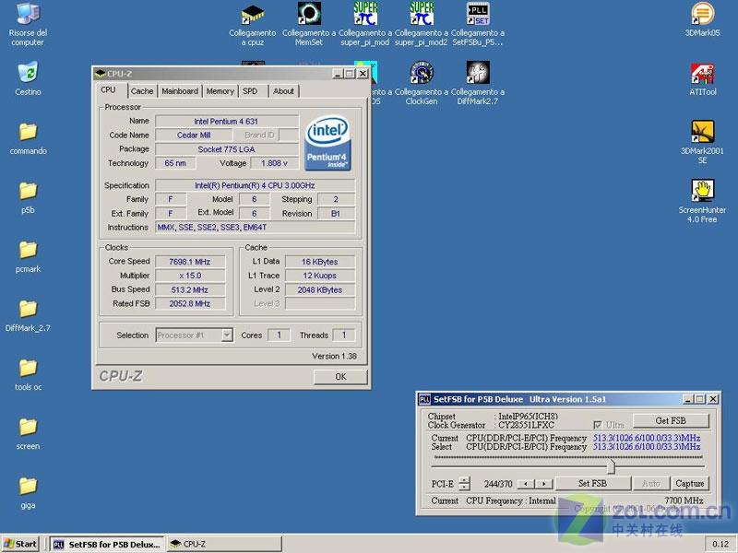
Task: Click the Get FSB button
Action: pyautogui.click(x=670, y=420)
